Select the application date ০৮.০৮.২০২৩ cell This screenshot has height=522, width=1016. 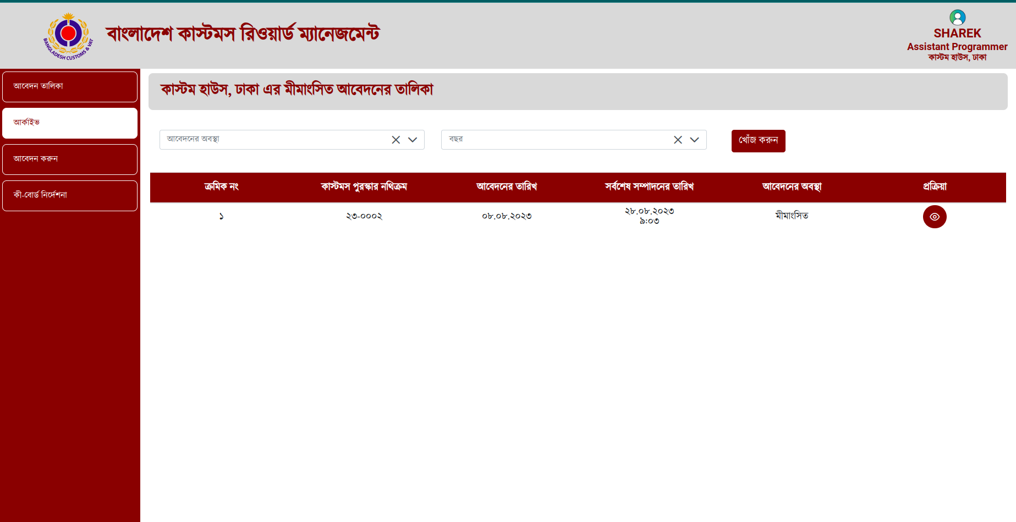click(x=507, y=216)
